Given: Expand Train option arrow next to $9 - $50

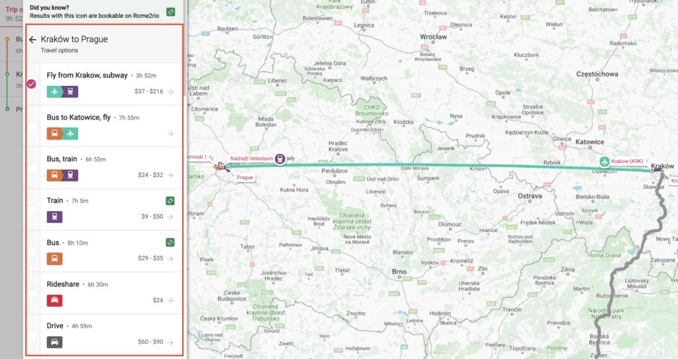Looking at the screenshot, I should pyautogui.click(x=170, y=216).
